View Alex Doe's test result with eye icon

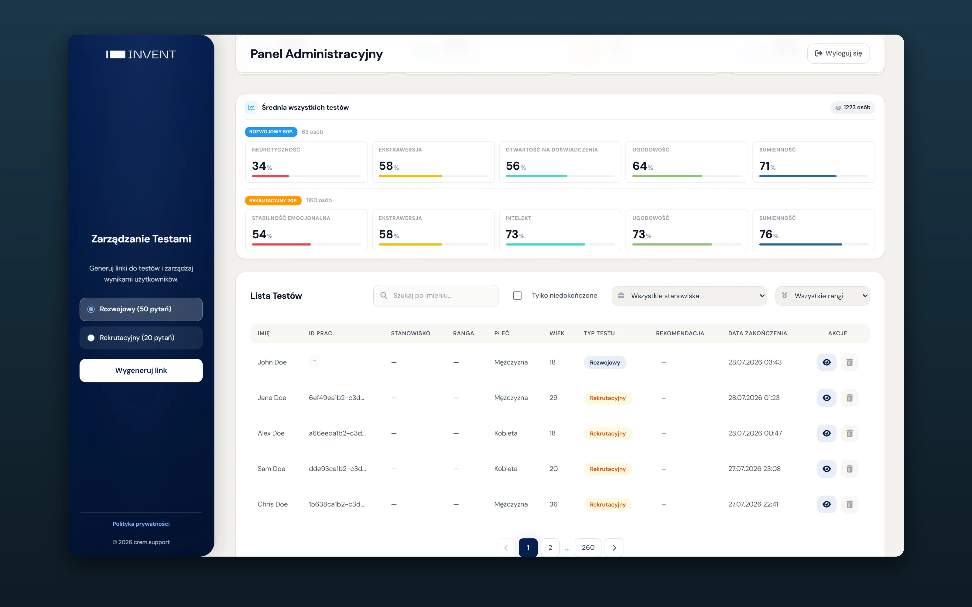(x=826, y=433)
